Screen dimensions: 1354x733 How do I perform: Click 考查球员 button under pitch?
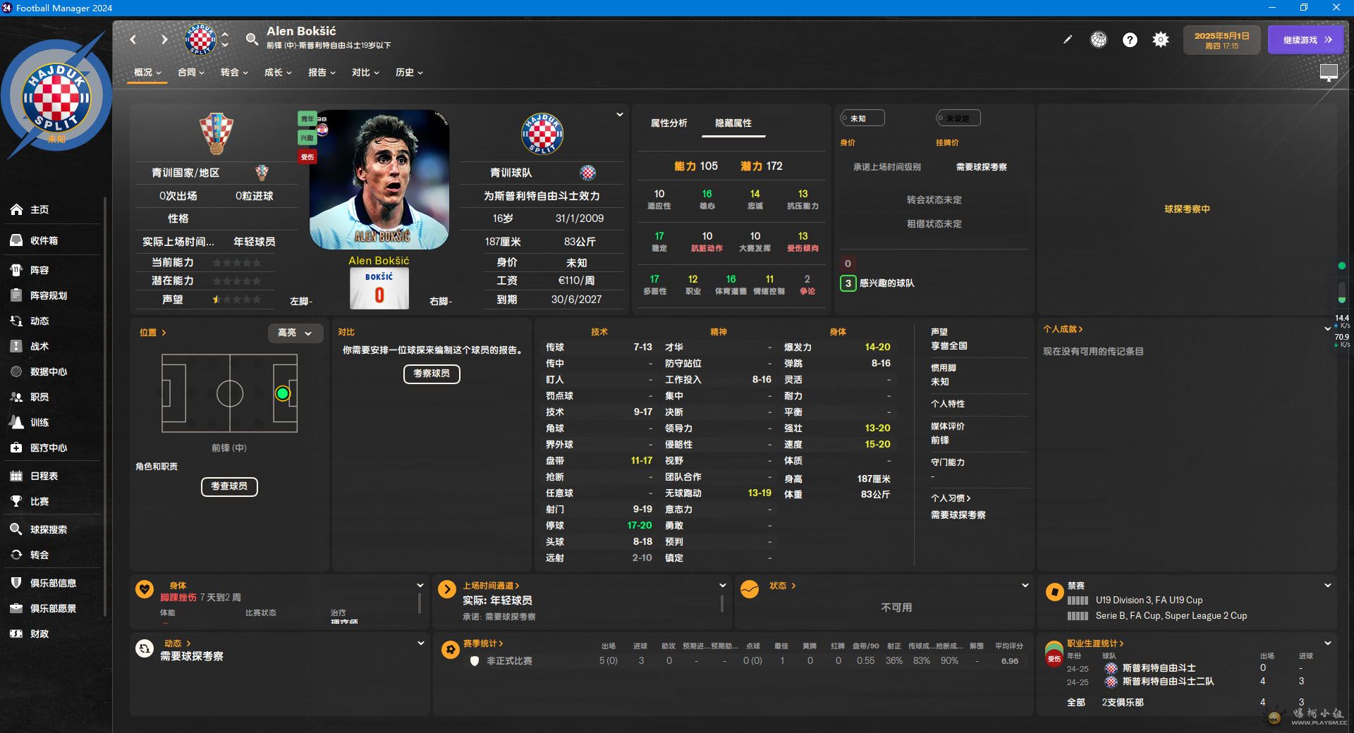[x=229, y=486]
